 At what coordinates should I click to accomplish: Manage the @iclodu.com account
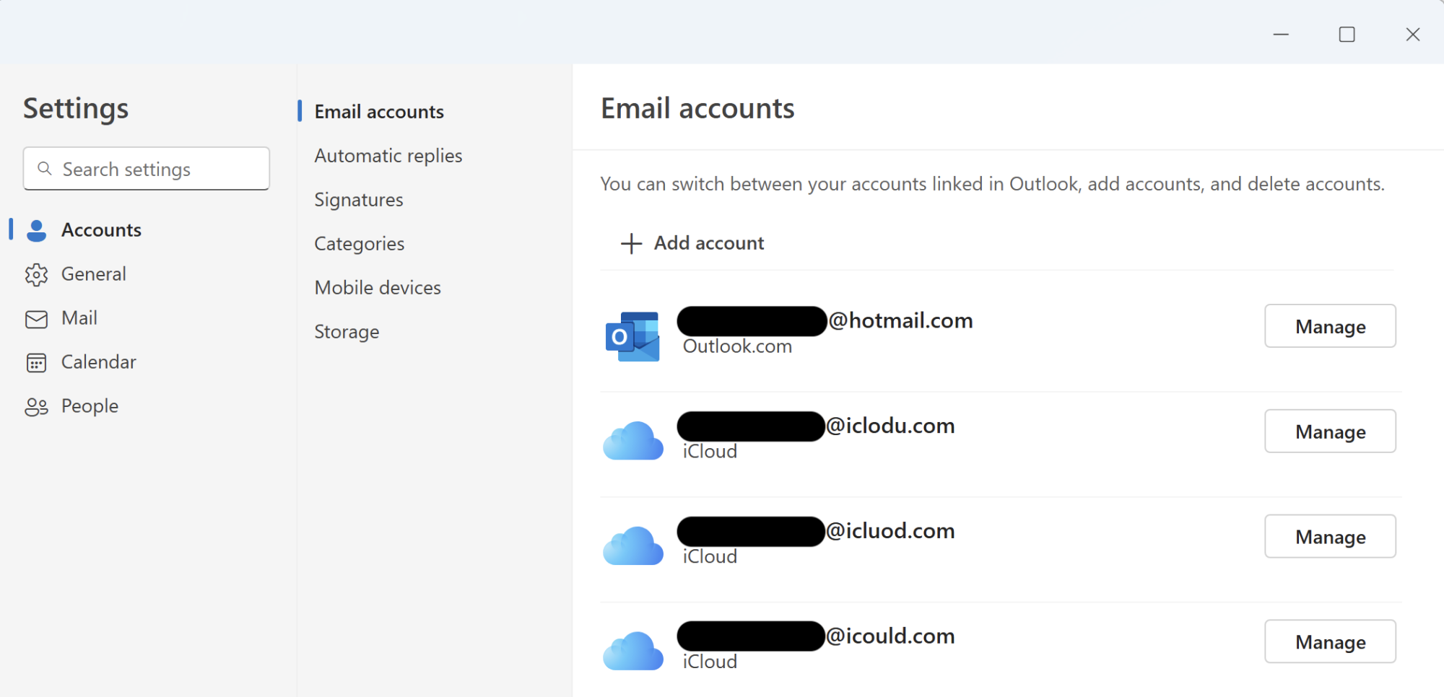coord(1330,431)
